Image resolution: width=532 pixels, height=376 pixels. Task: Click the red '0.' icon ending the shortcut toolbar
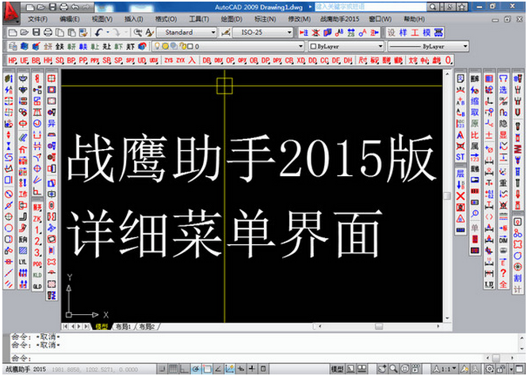click(x=449, y=60)
